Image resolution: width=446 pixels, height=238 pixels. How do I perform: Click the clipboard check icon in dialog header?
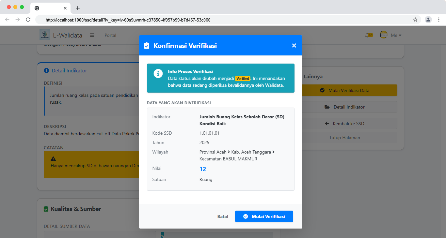click(147, 46)
